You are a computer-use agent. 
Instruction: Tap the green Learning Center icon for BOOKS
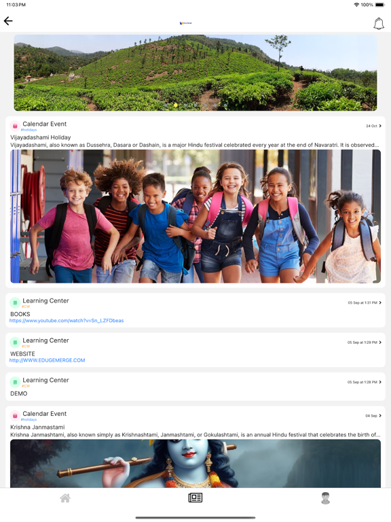[x=15, y=303]
